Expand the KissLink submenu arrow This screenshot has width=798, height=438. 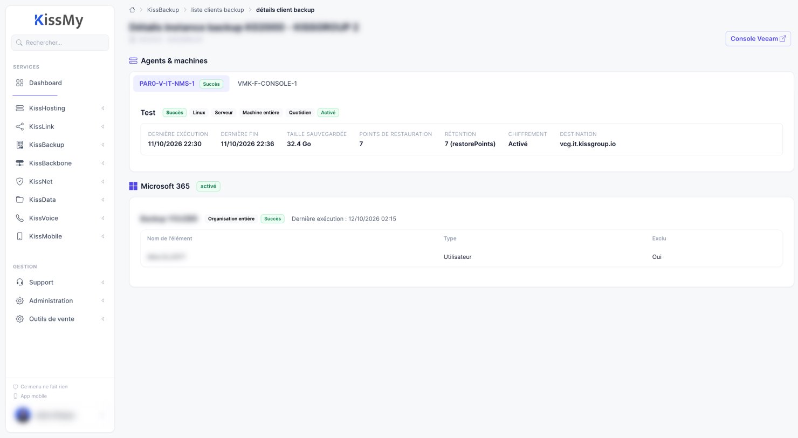pyautogui.click(x=102, y=127)
